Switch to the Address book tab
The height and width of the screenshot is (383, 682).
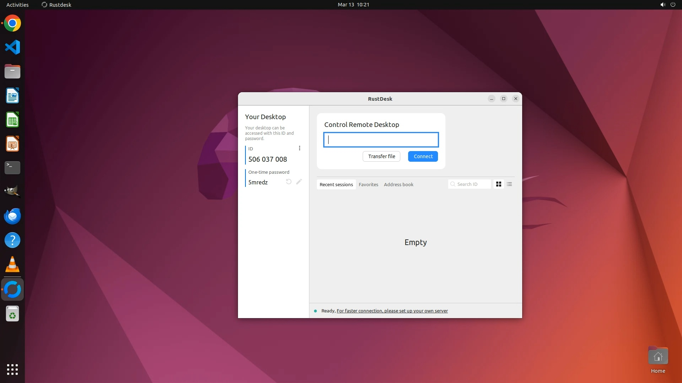click(399, 184)
